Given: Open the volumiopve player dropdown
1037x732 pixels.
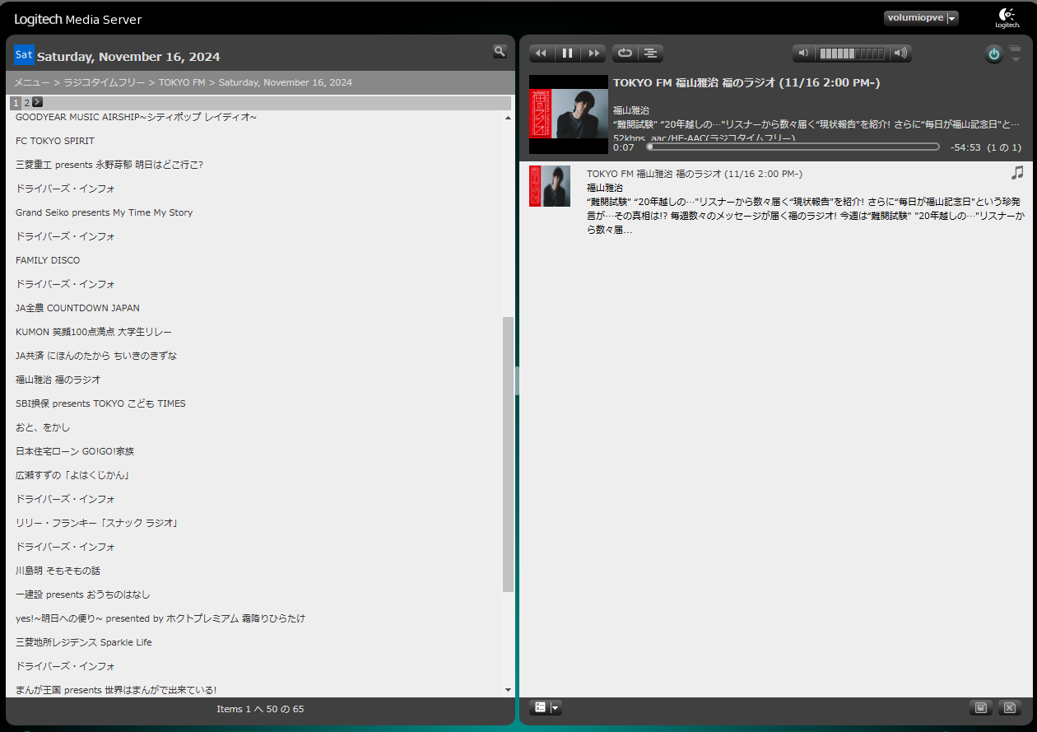Looking at the screenshot, I should click(x=921, y=18).
